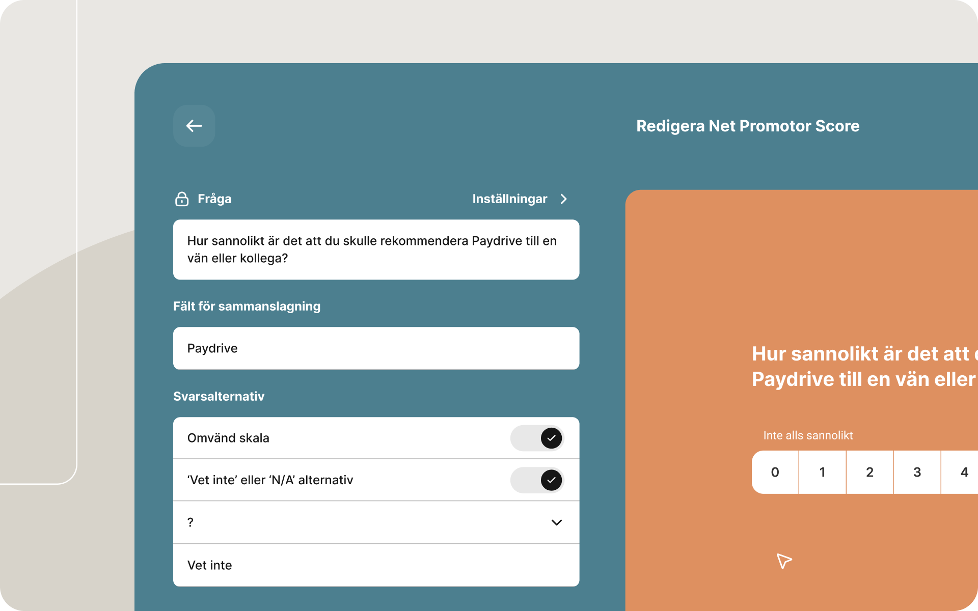Toggle Omvänd skala to its off state
This screenshot has width=978, height=611.
[x=537, y=438]
